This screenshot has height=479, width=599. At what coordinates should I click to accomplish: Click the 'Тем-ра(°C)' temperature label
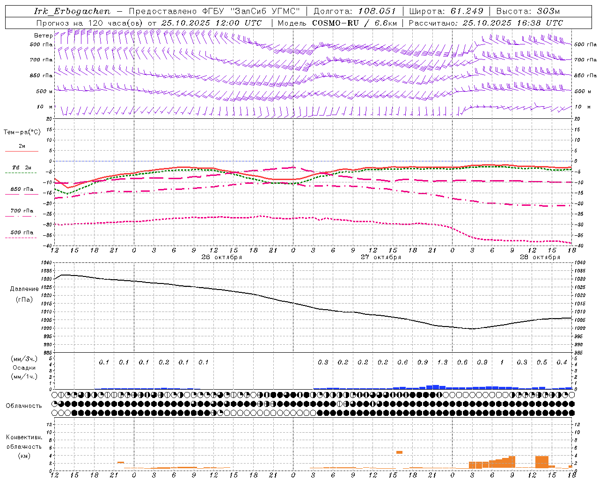click(x=22, y=132)
